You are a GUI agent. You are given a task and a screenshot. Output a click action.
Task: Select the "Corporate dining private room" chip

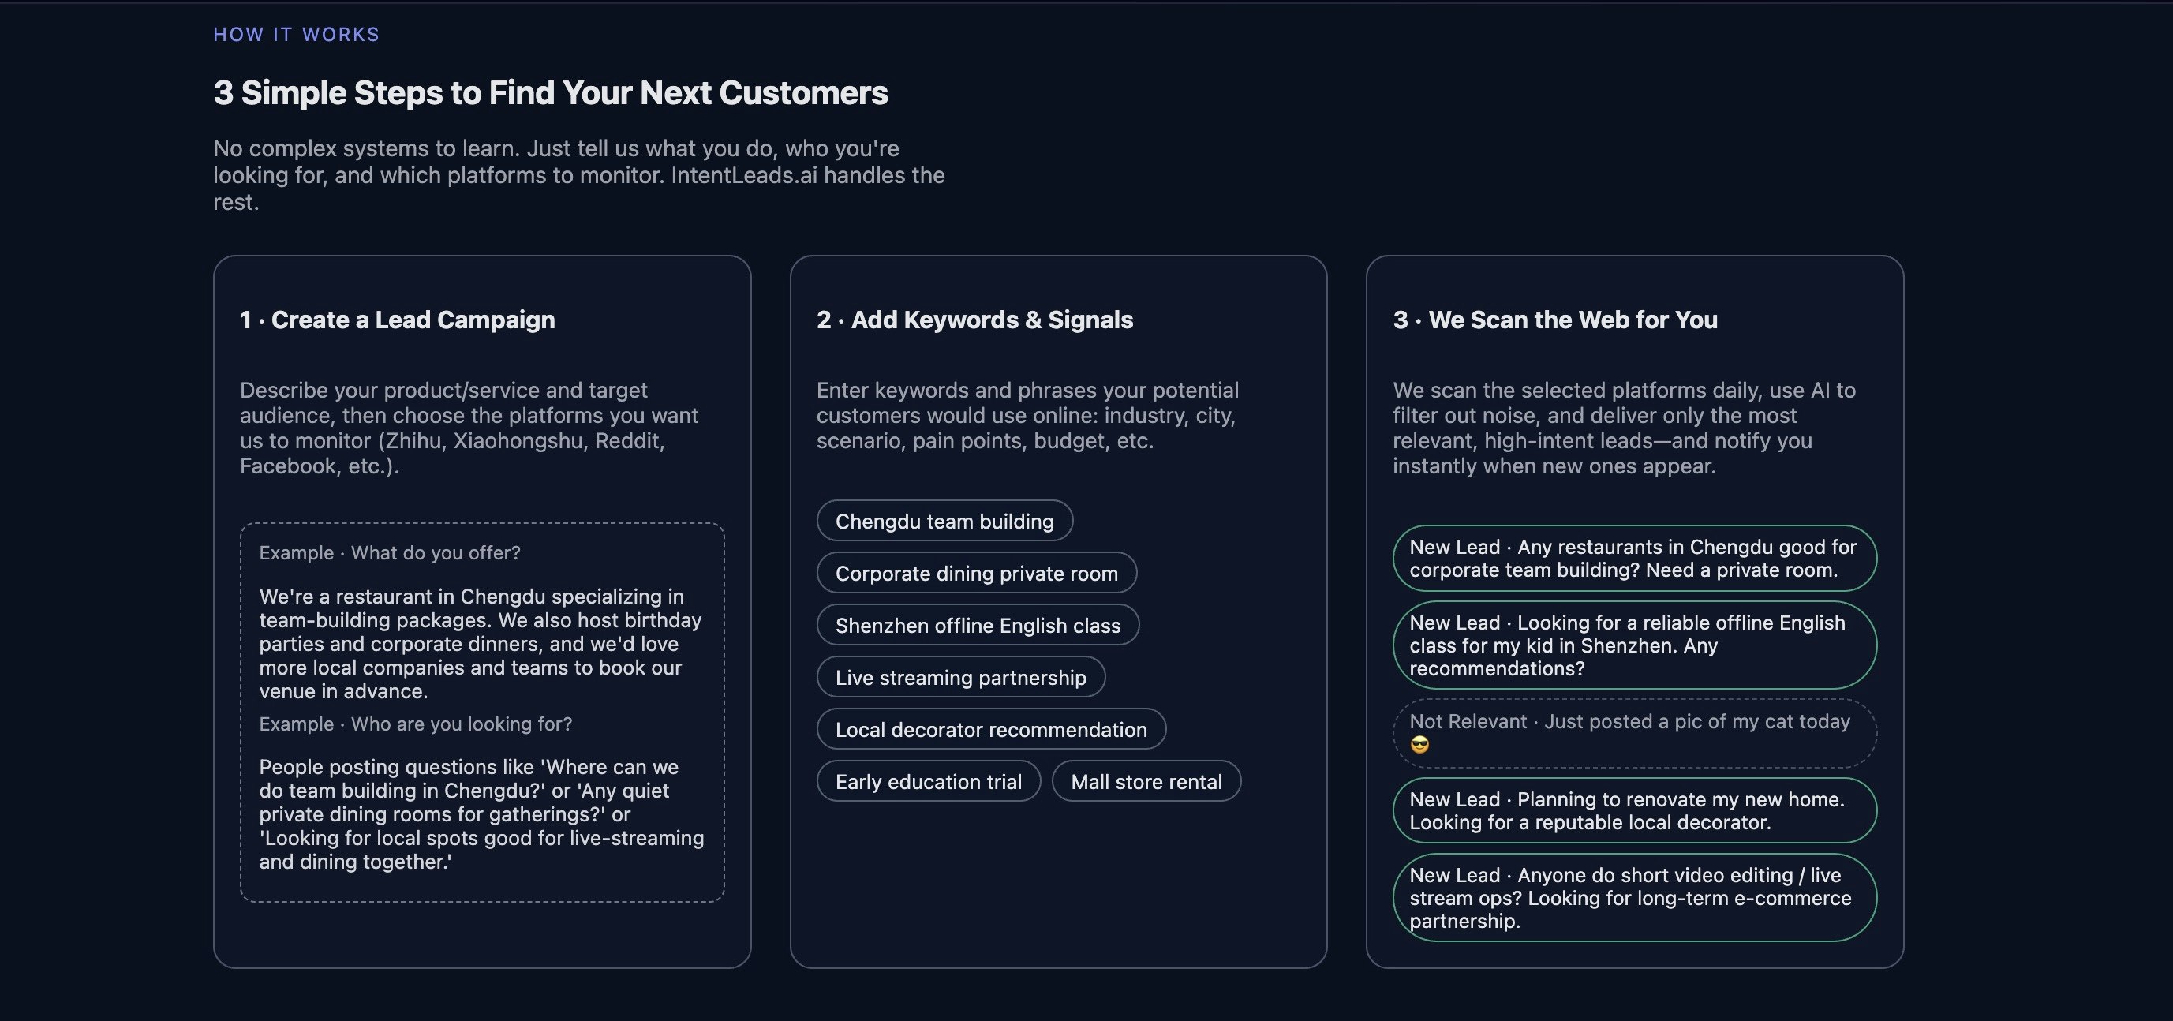tap(976, 573)
